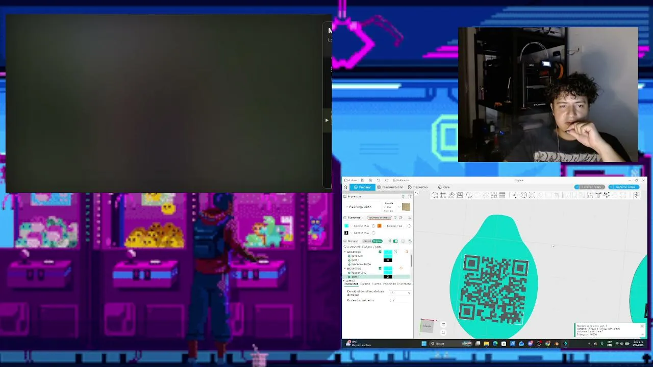This screenshot has width=653, height=367.
Task: Open the Windows Start button
Action: pyautogui.click(x=423, y=344)
